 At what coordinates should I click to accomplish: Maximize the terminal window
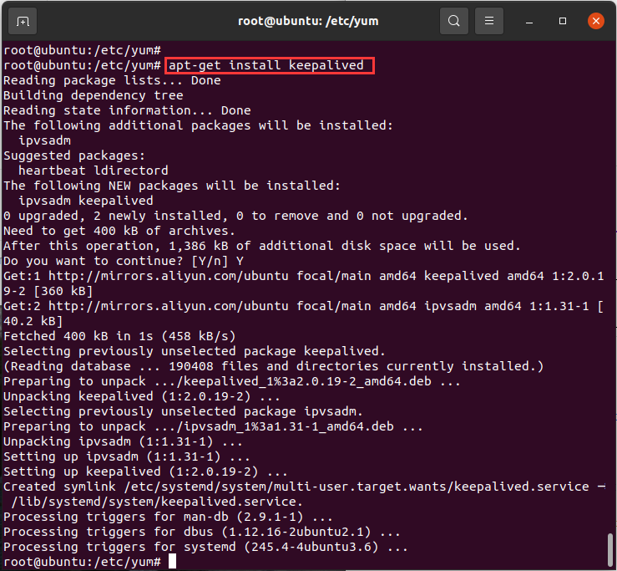point(563,21)
